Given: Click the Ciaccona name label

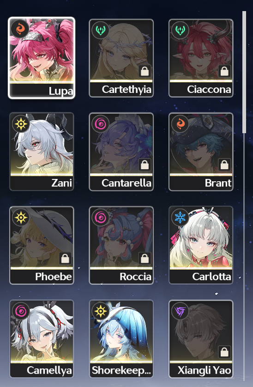Looking at the screenshot, I should tap(209, 89).
